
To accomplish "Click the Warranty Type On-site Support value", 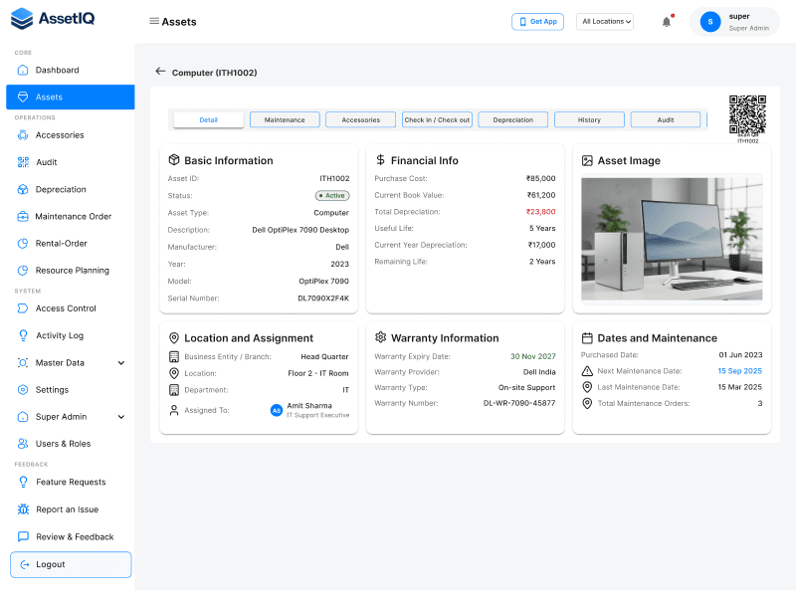I will (x=526, y=387).
